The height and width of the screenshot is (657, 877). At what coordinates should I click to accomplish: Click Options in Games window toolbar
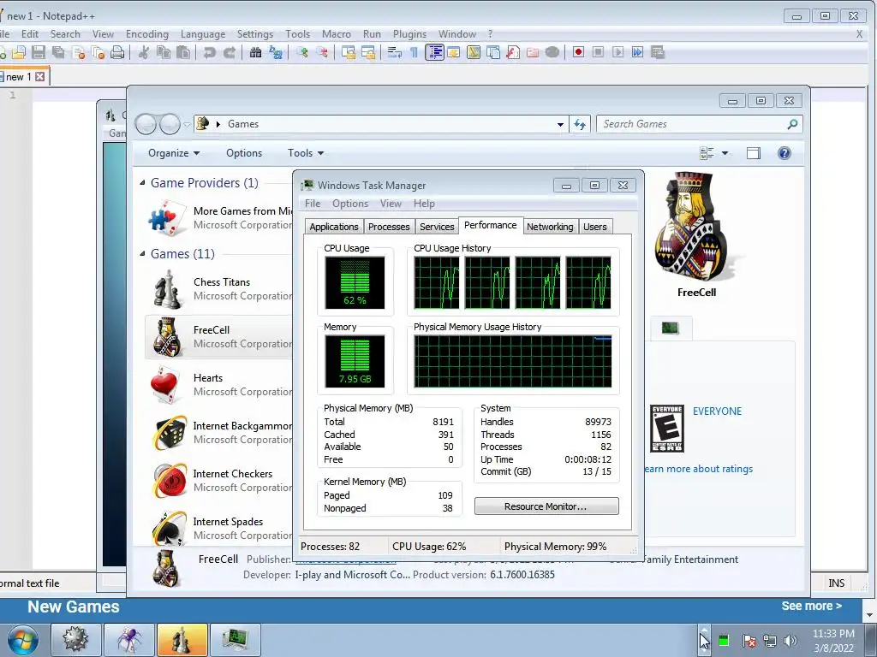click(244, 153)
